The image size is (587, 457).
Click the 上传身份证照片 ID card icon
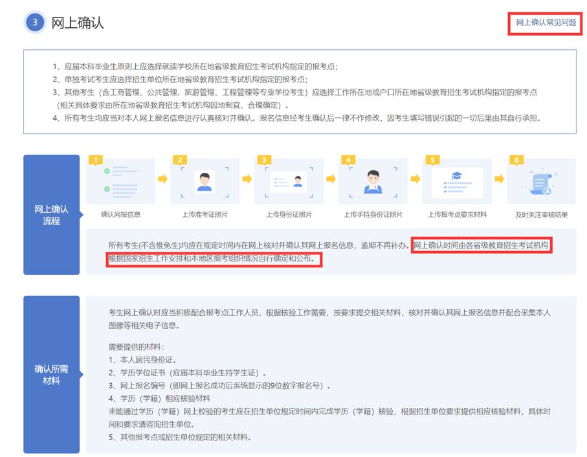[289, 181]
